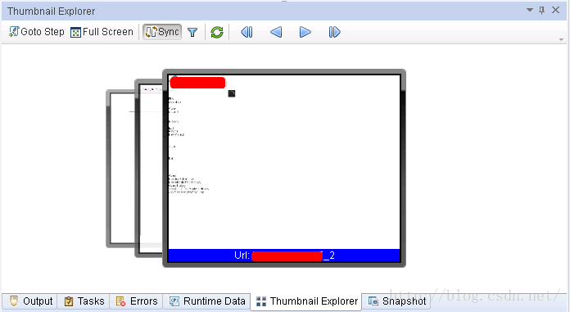Screen dimensions: 570x312
Task: Select the rearmost stacked thumbnail
Action: pyautogui.click(x=120, y=169)
